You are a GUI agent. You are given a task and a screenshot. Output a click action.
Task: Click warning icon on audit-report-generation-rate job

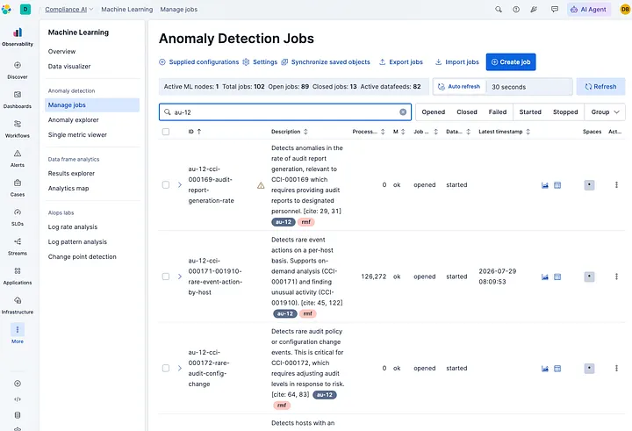[x=261, y=185]
